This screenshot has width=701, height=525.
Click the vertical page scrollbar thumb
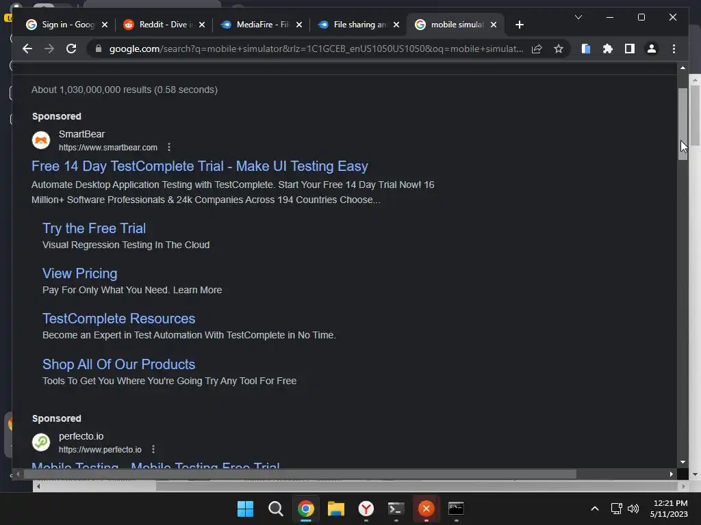coord(683,124)
